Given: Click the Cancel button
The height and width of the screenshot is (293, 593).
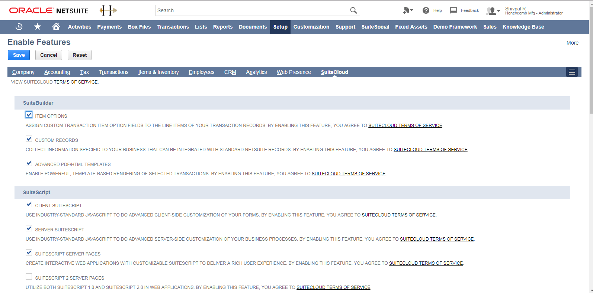Looking at the screenshot, I should 49,55.
